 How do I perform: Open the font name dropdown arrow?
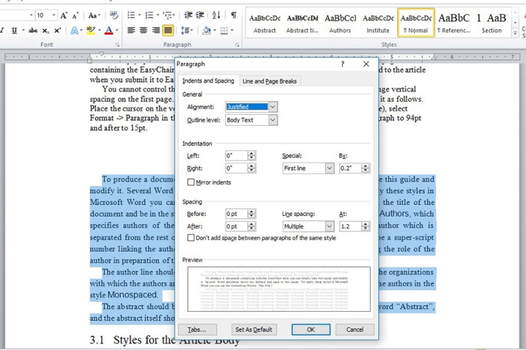pyautogui.click(x=32, y=15)
